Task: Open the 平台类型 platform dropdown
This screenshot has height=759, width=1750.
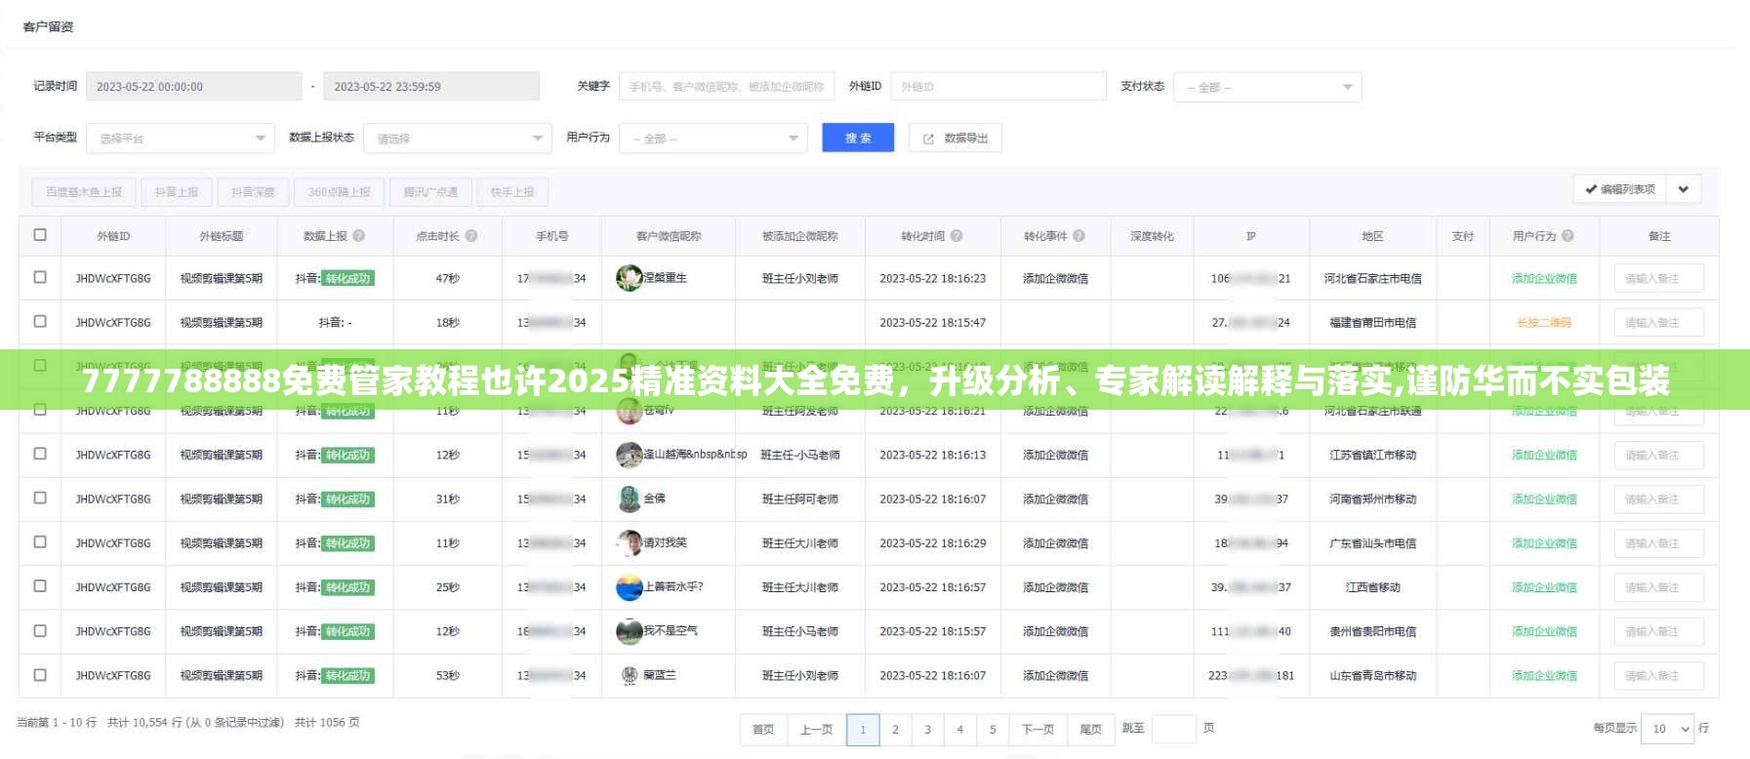Action: pos(180,139)
